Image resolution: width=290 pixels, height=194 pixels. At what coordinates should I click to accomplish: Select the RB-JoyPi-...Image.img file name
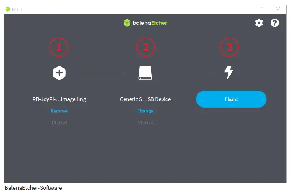point(59,99)
